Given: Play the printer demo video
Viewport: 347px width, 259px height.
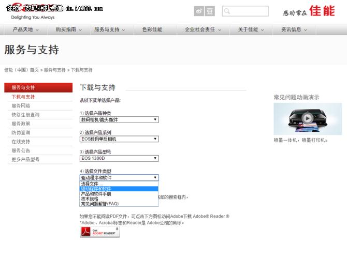Looking at the screenshot, I should click(x=308, y=118).
